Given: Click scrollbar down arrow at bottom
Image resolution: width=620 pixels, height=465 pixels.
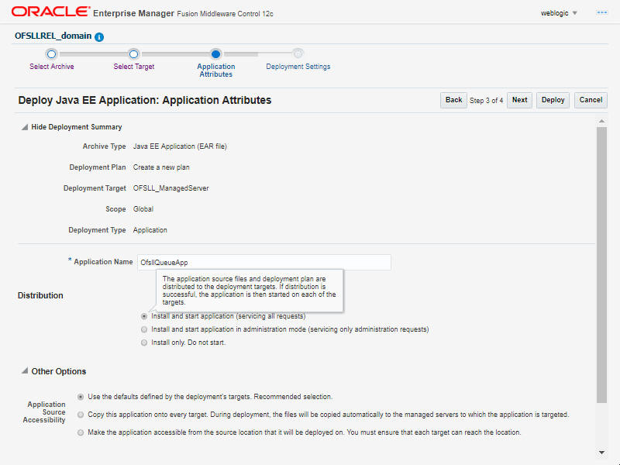Looking at the screenshot, I should [601, 453].
